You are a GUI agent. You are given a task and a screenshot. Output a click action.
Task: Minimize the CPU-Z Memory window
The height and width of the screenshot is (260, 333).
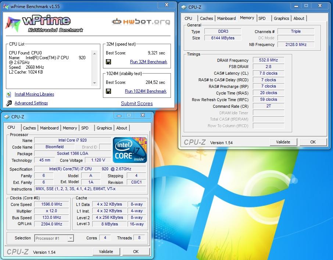coord(296,6)
